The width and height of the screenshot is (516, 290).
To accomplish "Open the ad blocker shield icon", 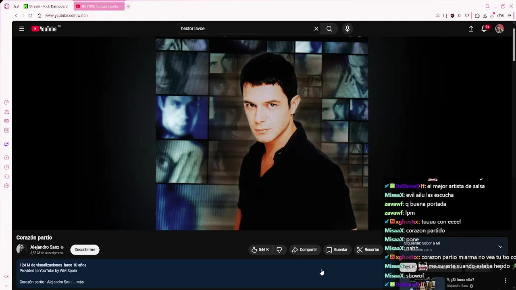I will click(452, 16).
